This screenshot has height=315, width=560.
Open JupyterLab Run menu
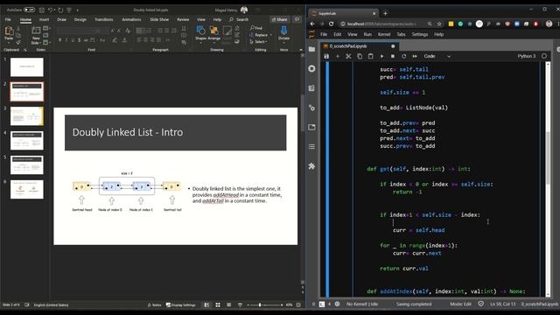pyautogui.click(x=367, y=34)
